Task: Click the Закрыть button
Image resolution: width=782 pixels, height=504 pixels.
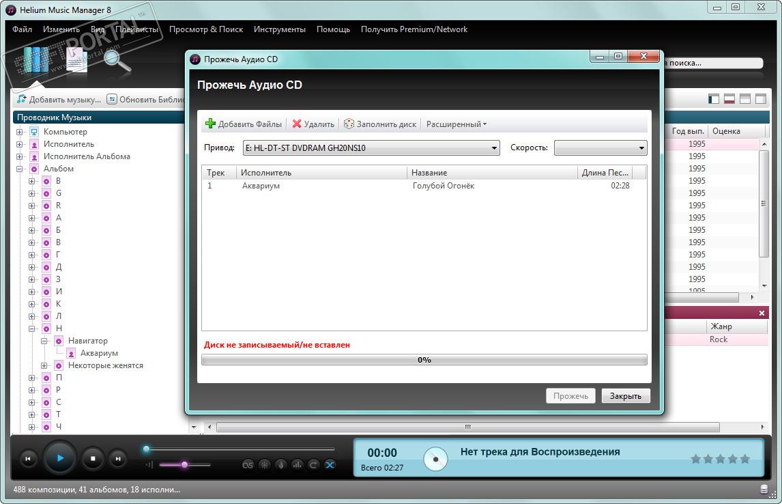Action: (x=626, y=395)
